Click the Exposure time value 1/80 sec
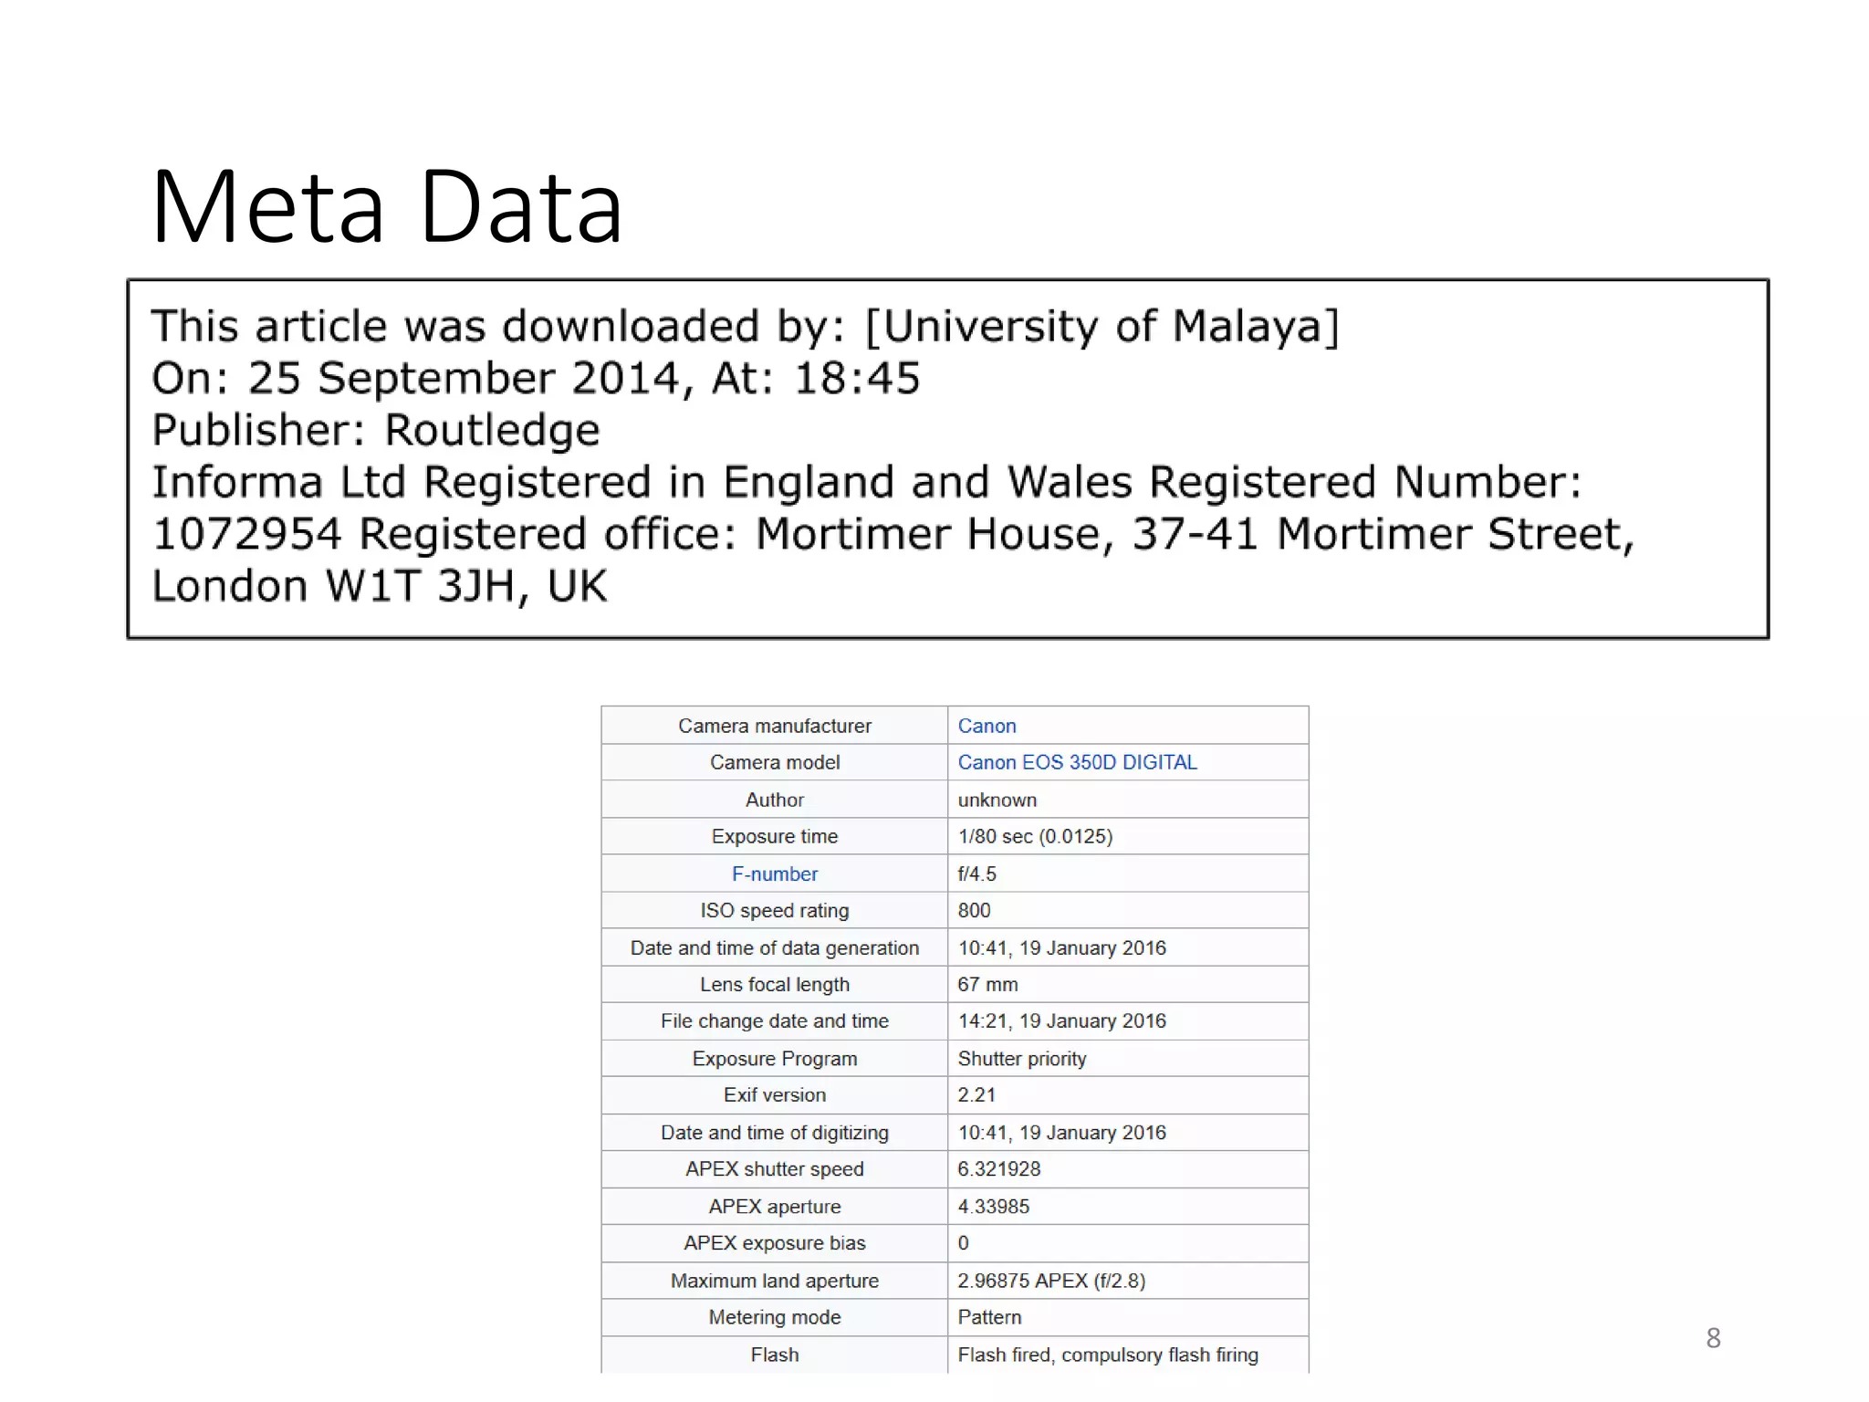Screen dimensions: 1869x1402 pos(1034,836)
